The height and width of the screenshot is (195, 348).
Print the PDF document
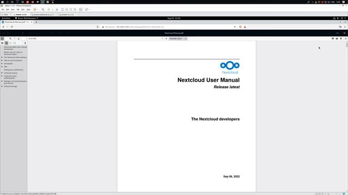coord(337,38)
